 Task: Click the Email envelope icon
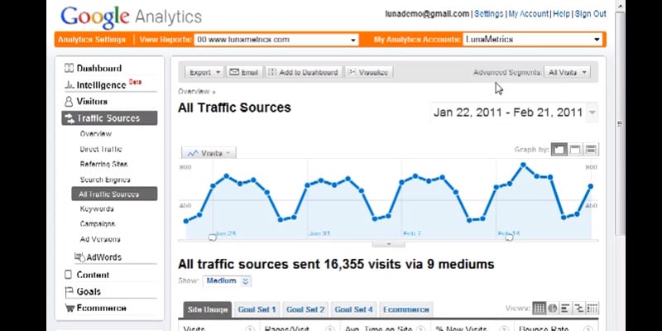[x=234, y=72]
